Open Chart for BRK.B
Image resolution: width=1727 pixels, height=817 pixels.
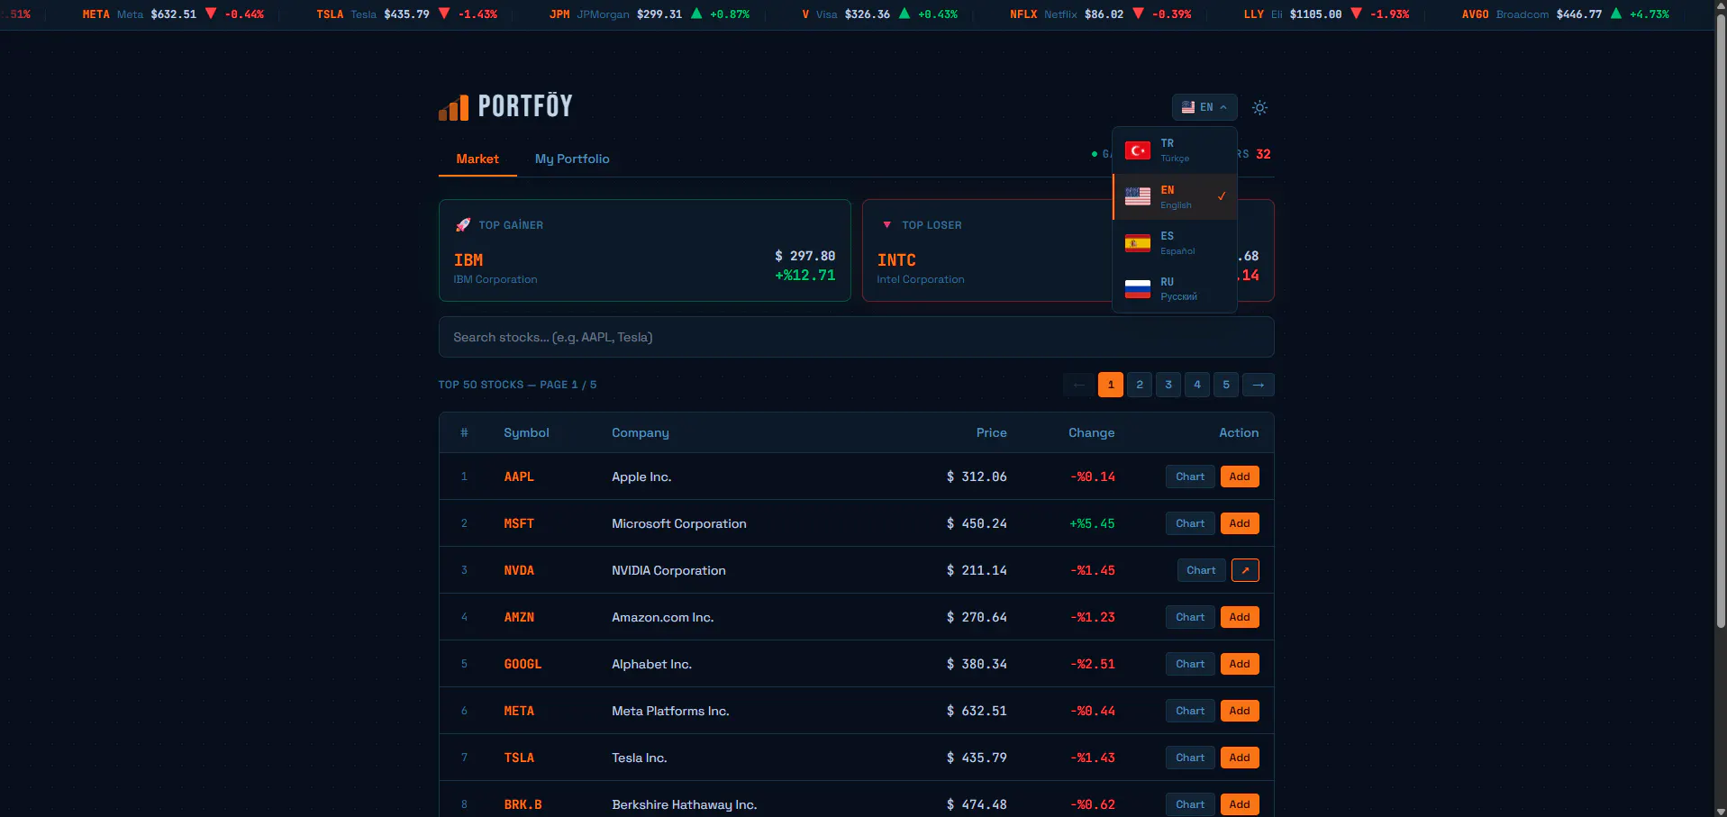(x=1190, y=804)
